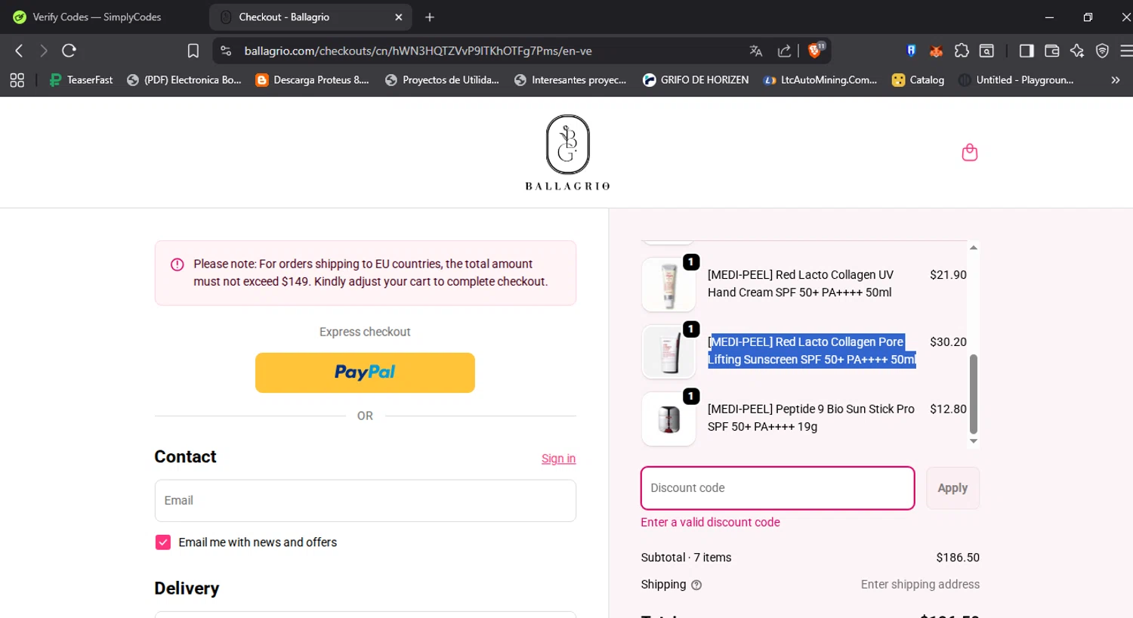Open Leo AI sparkle icon
Screen dimensions: 1133x618
1077,51
